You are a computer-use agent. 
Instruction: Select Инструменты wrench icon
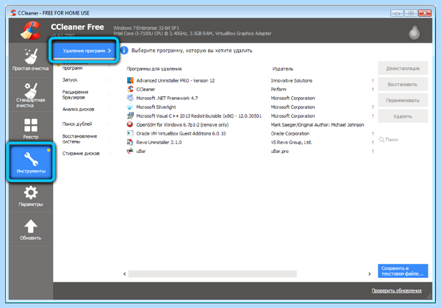(31, 159)
